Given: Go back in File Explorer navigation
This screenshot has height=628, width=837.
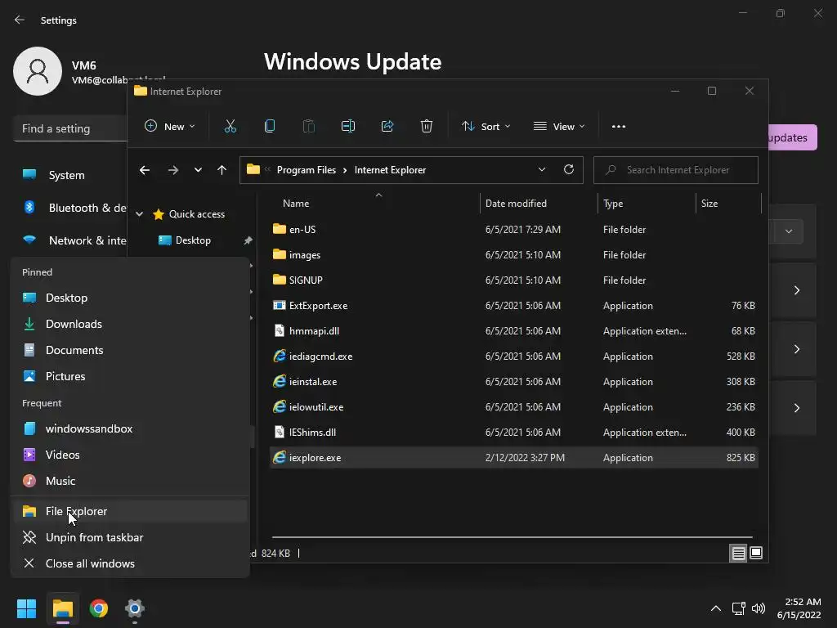Looking at the screenshot, I should (145, 170).
